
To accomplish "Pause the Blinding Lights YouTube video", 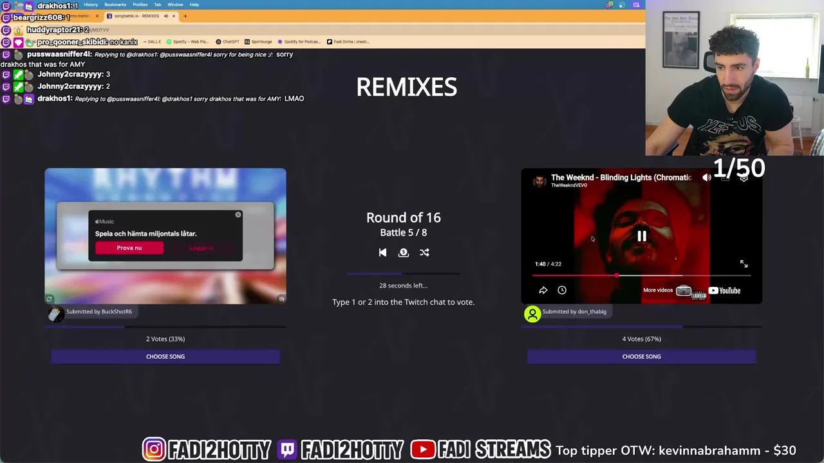I will pos(642,237).
